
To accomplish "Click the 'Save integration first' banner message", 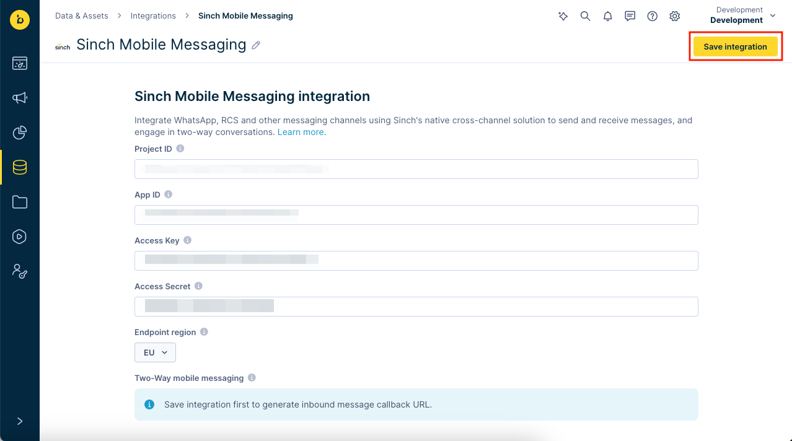I will (298, 404).
